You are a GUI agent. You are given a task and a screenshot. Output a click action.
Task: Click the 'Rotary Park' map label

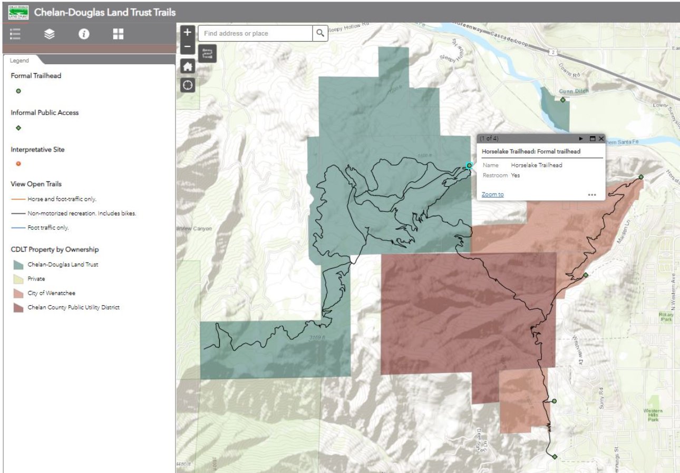(666, 317)
